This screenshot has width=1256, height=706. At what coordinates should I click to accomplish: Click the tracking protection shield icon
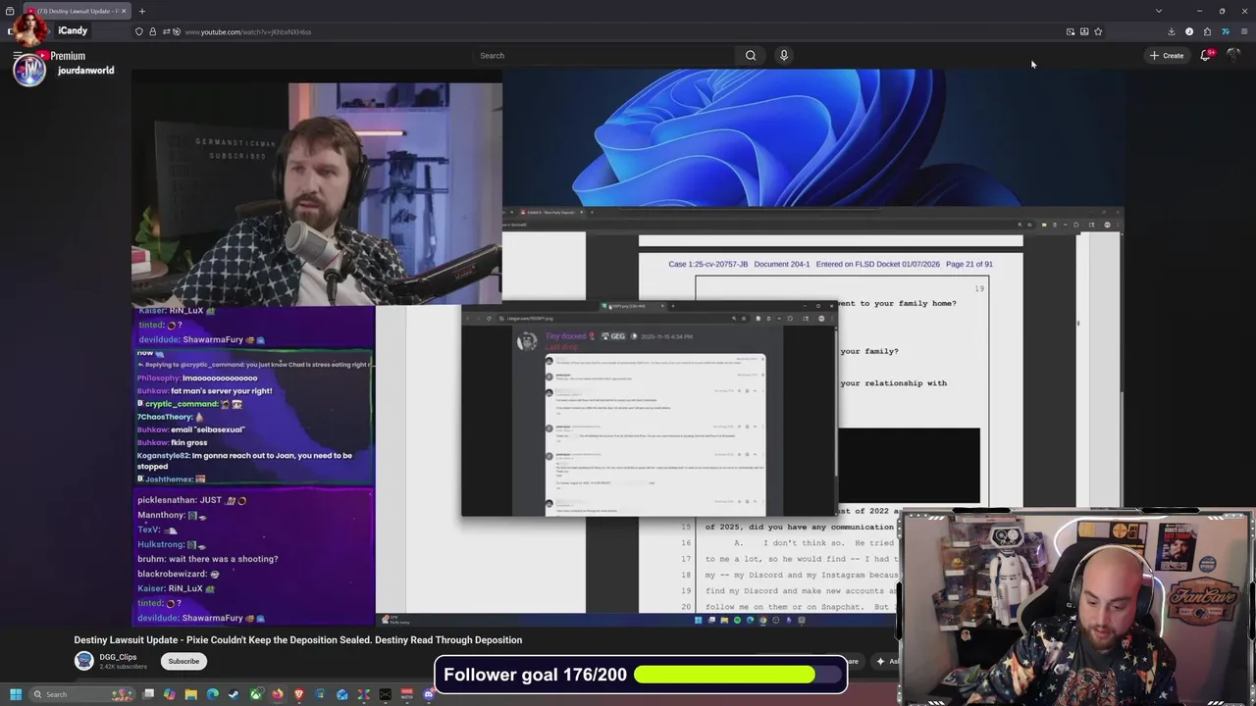138,31
